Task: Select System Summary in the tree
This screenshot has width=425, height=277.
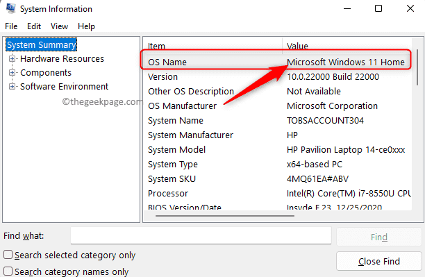Action: click(41, 44)
